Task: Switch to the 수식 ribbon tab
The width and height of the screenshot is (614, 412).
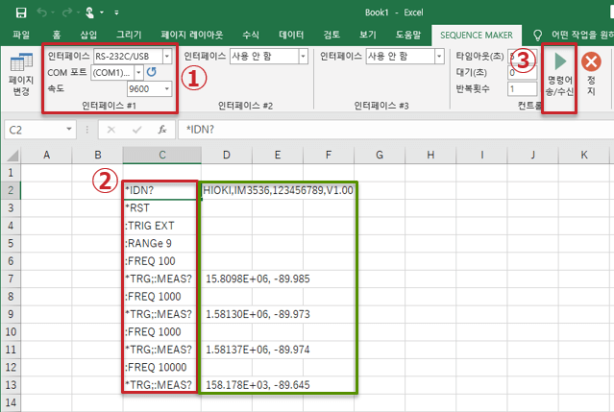Action: tap(251, 35)
